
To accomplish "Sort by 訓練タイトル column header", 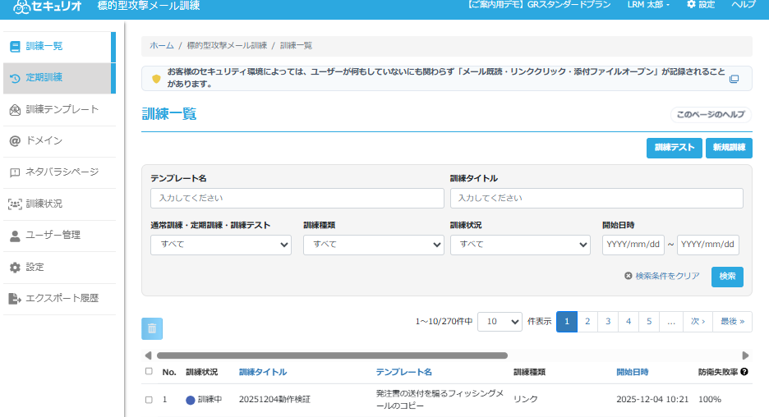I will (x=263, y=372).
